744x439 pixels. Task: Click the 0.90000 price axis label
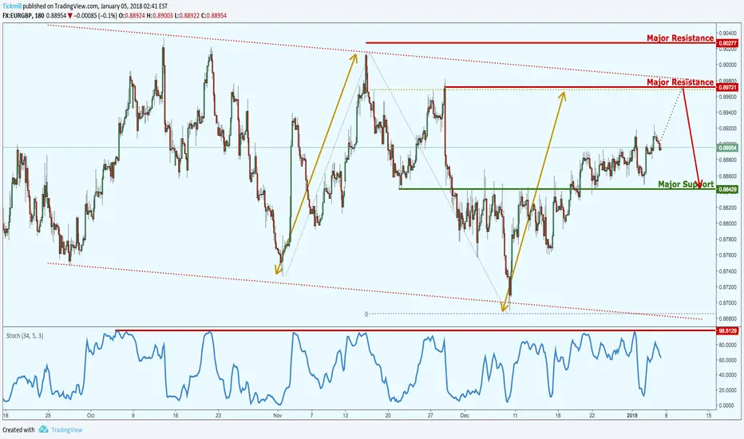pyautogui.click(x=728, y=65)
